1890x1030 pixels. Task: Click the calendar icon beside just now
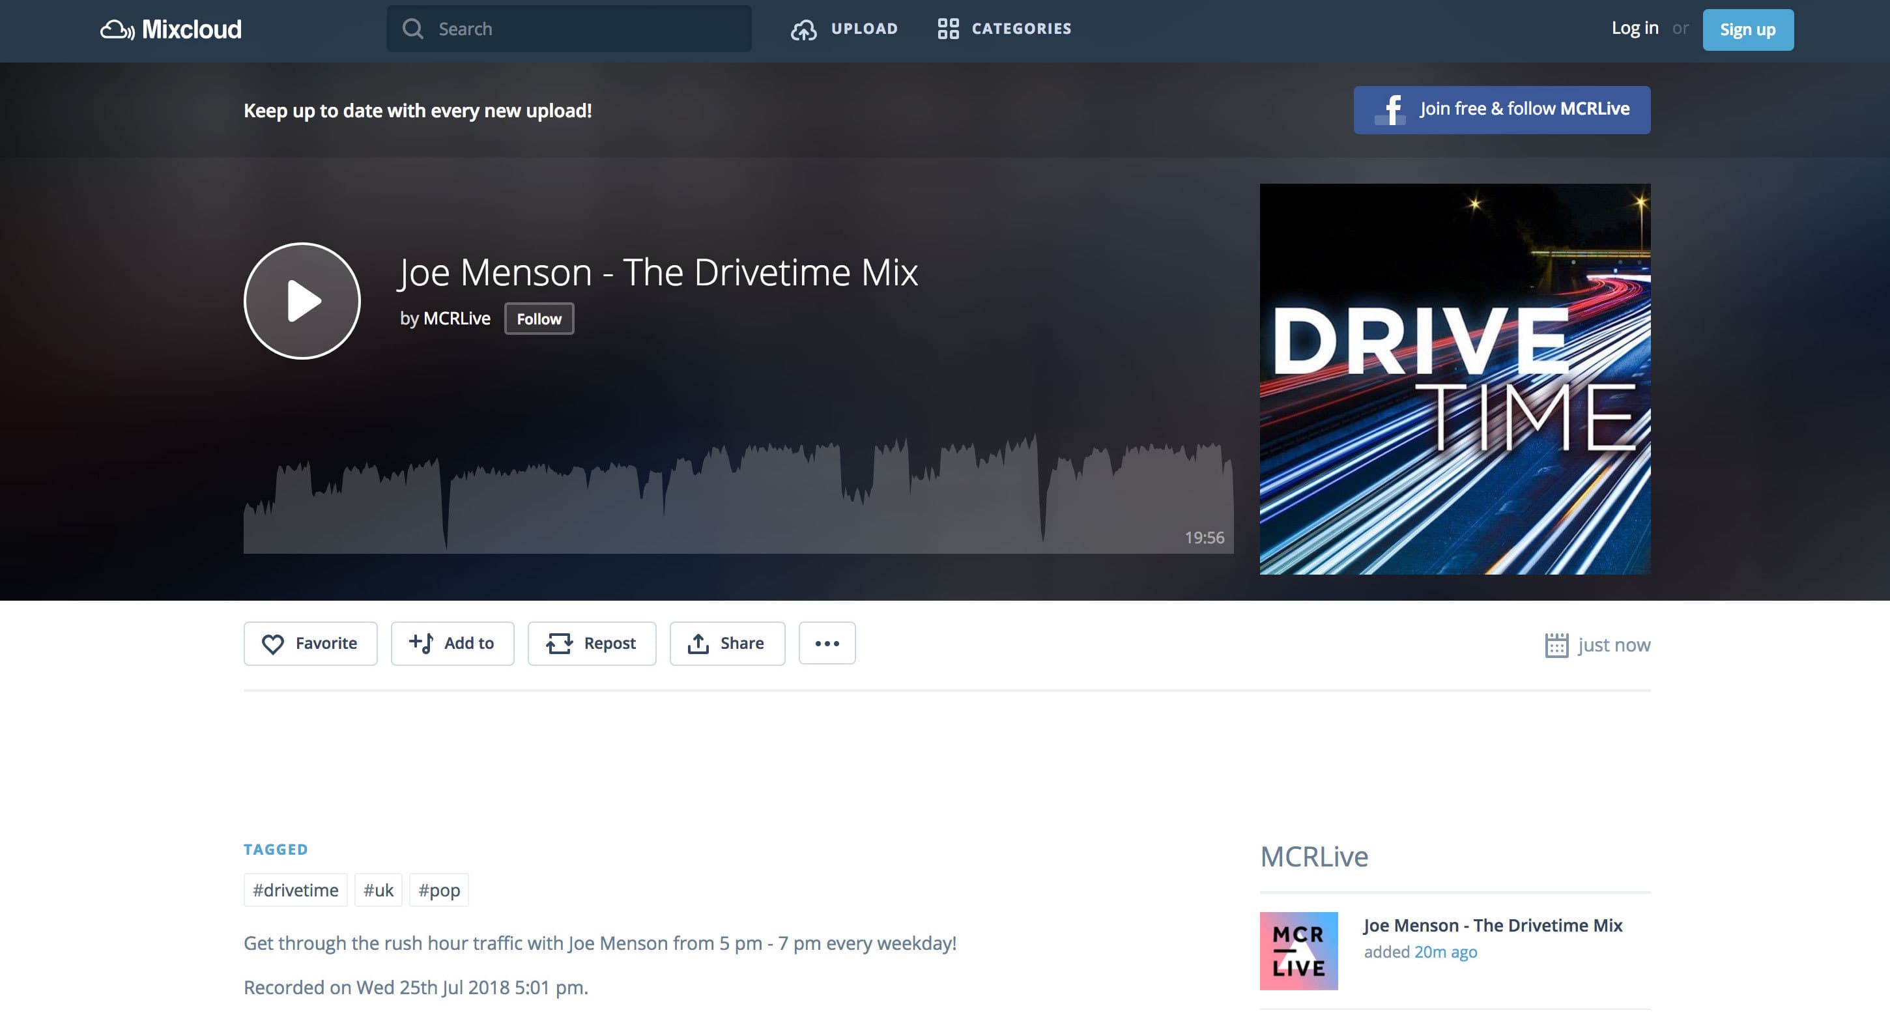point(1555,645)
